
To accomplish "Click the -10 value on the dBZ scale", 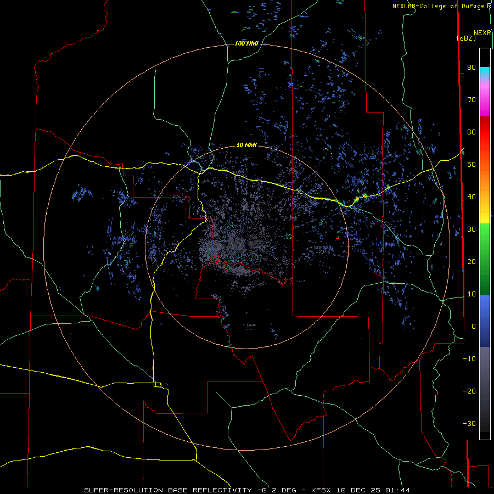I will click(469, 359).
